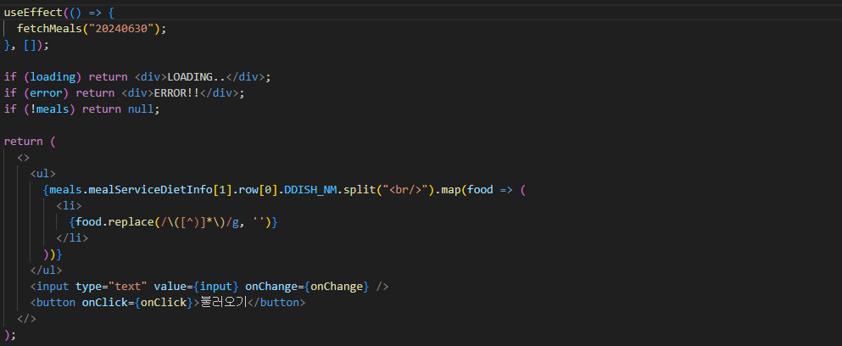Image resolution: width=842 pixels, height=346 pixels.
Task: Click the opening fragment <> tag
Action: (23, 158)
